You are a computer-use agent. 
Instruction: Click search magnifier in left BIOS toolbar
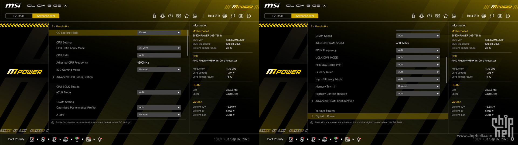[233, 16]
